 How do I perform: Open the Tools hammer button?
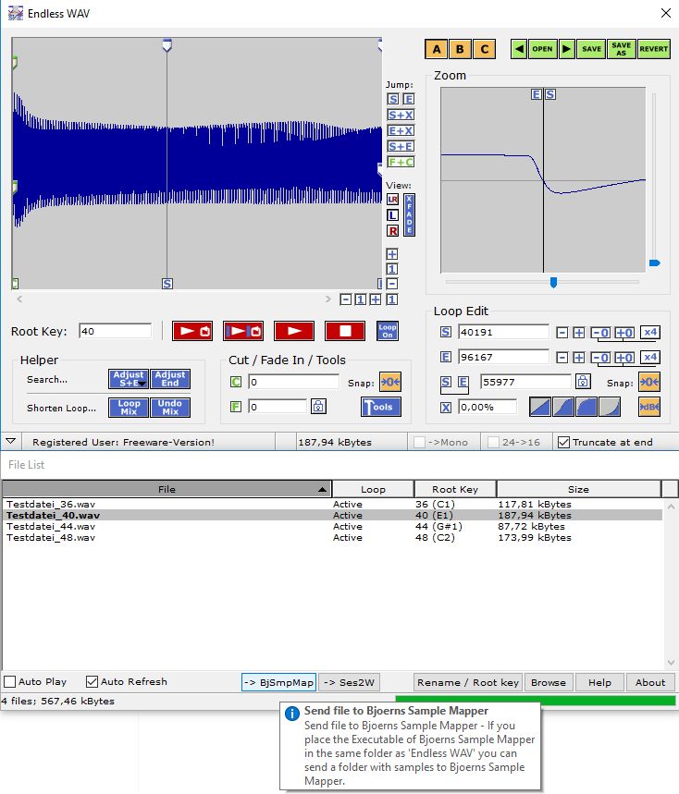pos(381,407)
